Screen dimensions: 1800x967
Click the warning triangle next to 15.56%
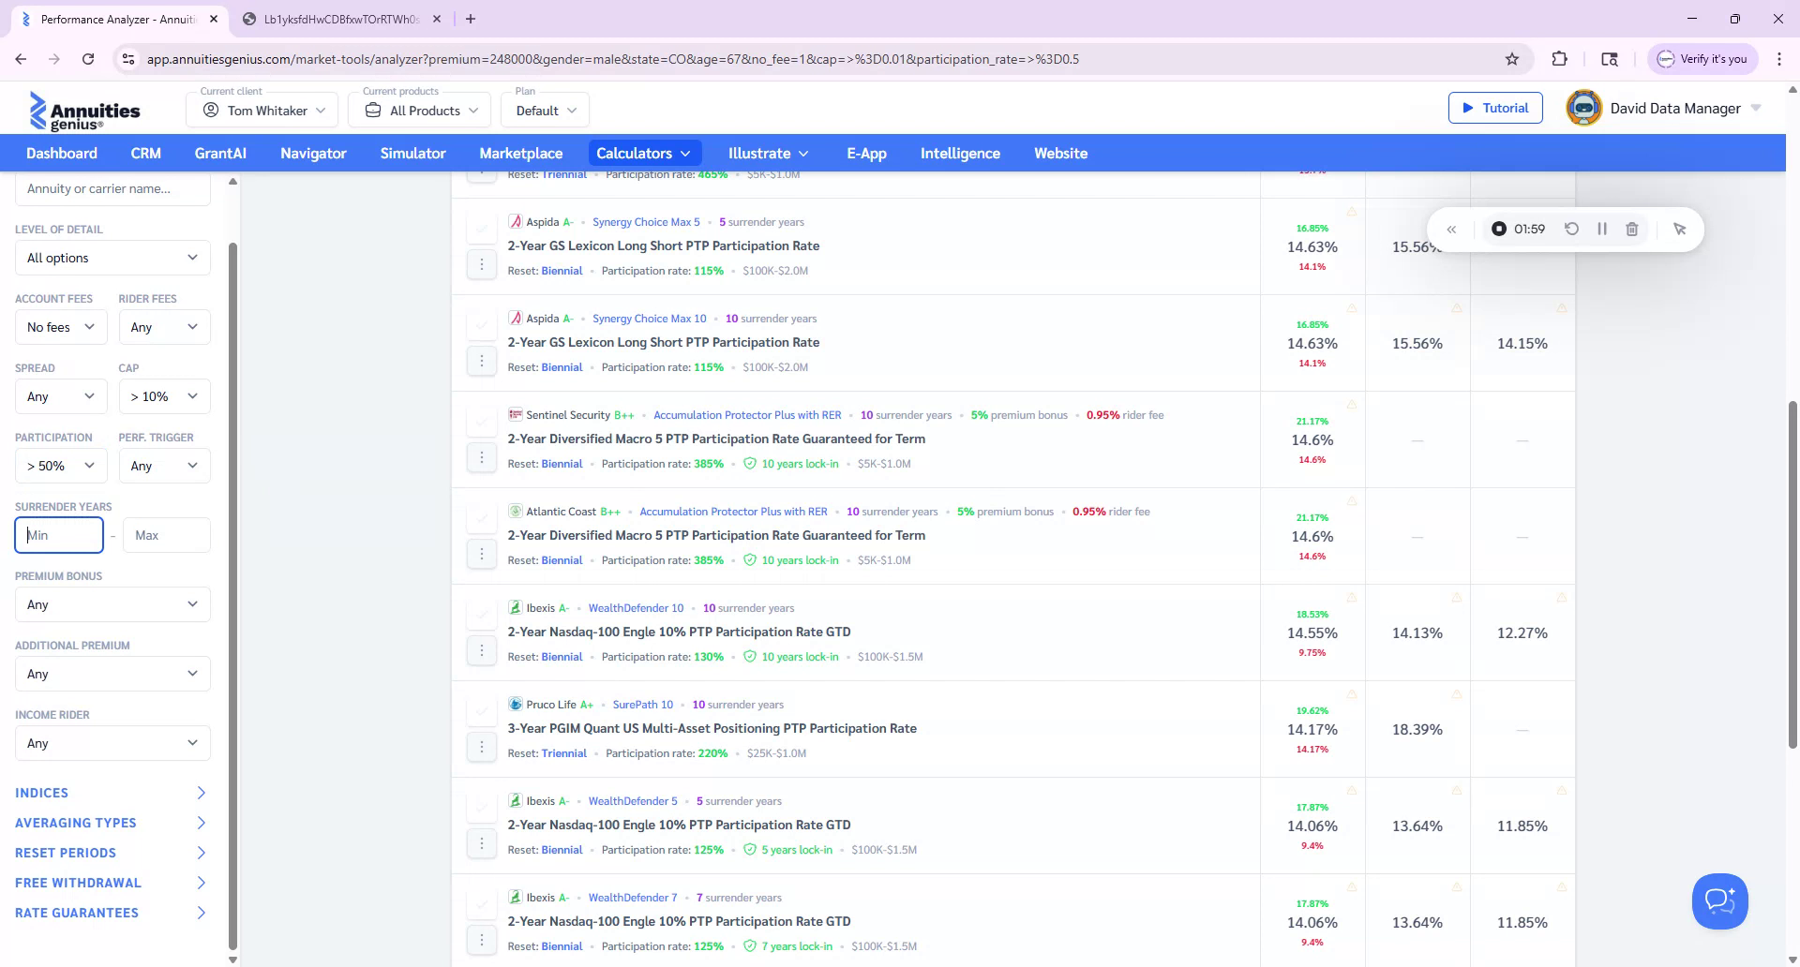click(x=1456, y=307)
